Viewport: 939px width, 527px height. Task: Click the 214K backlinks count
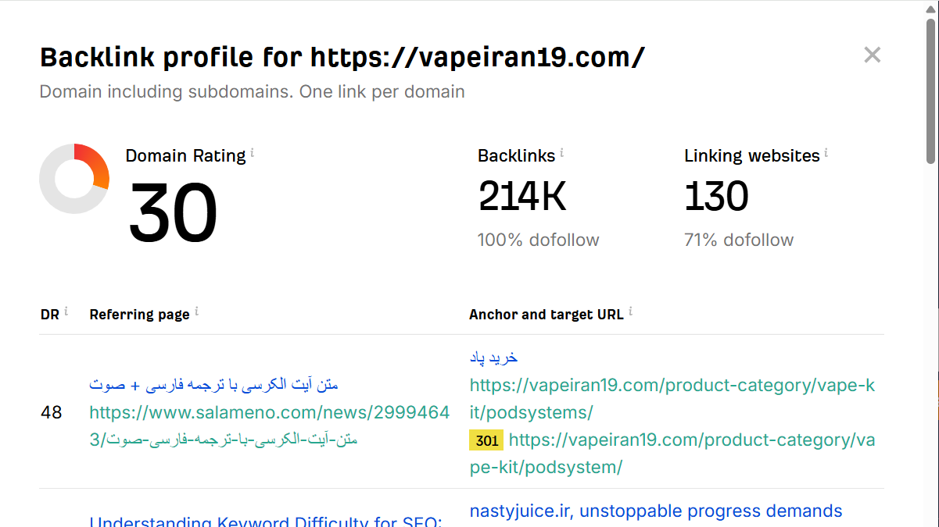click(x=521, y=197)
